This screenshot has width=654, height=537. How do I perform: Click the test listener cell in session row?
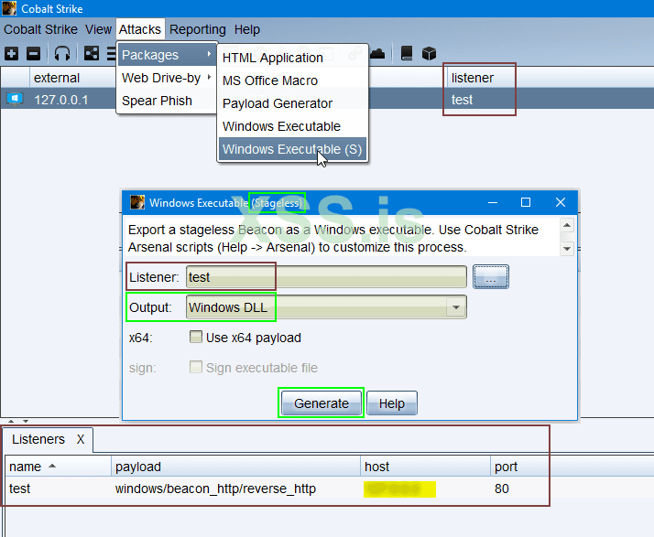point(463,100)
